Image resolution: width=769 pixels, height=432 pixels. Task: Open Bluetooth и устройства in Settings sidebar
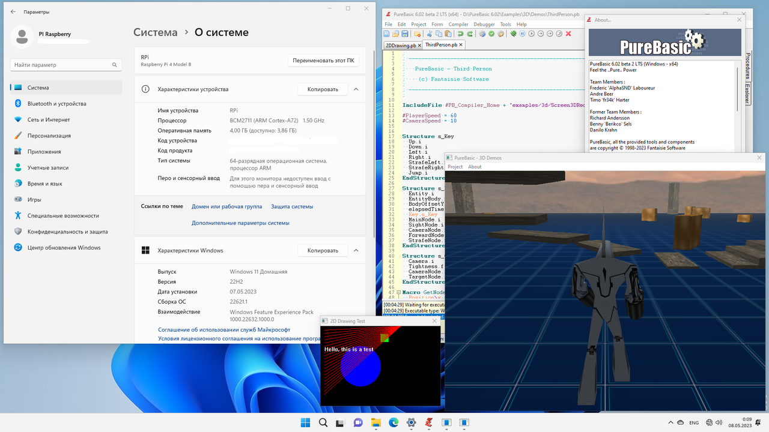[x=66, y=104]
